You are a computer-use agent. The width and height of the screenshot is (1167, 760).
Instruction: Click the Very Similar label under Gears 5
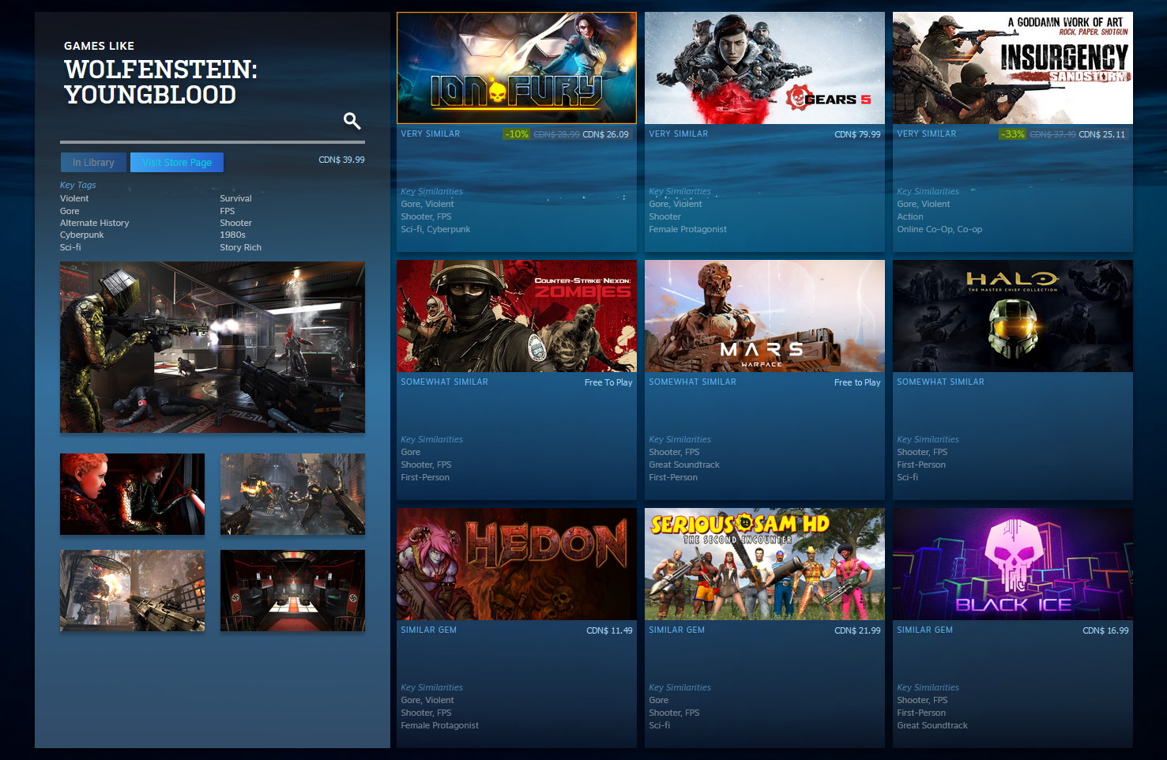[x=678, y=134]
